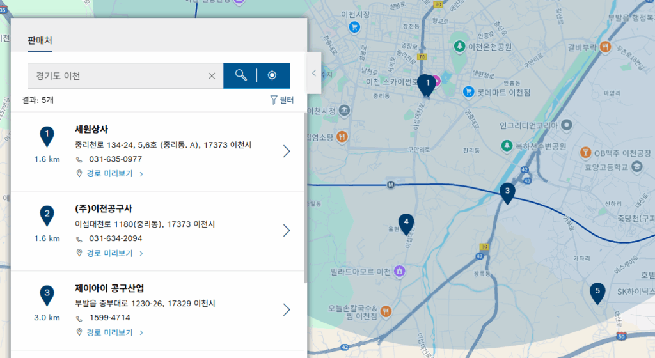The height and width of the screenshot is (358, 655).
Task: Click the 결과: 5개 result count text
Action: (38, 100)
